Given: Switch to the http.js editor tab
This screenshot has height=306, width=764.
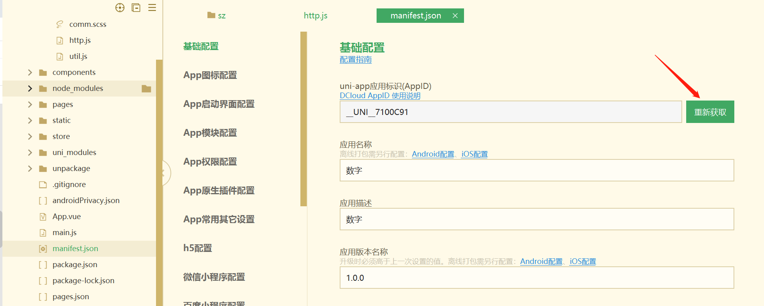Looking at the screenshot, I should pyautogui.click(x=316, y=16).
